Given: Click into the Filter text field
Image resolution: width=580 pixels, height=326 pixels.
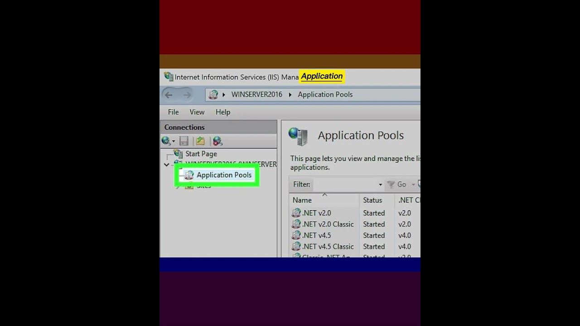Looking at the screenshot, I should tap(345, 184).
